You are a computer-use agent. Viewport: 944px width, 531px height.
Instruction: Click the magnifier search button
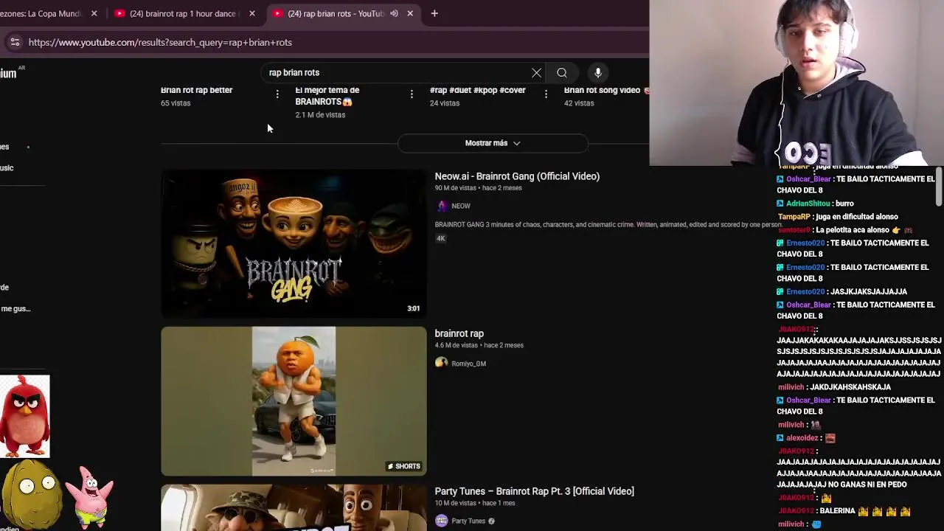tap(562, 72)
